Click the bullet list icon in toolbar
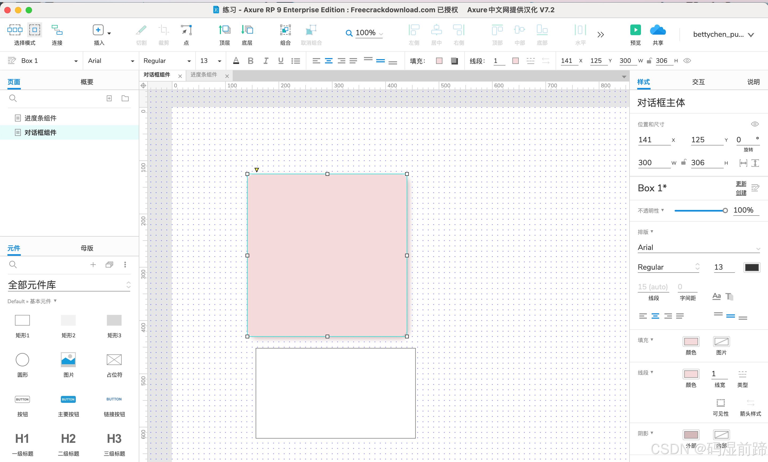 tap(295, 61)
